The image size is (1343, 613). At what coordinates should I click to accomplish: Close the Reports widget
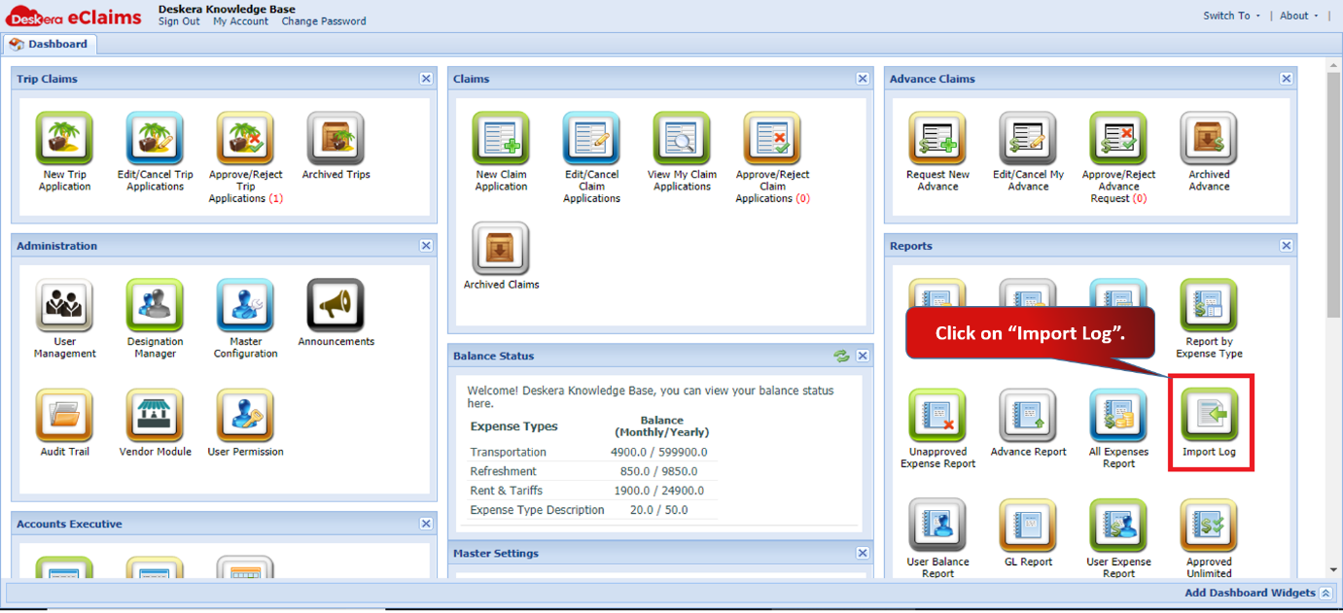(x=1287, y=246)
